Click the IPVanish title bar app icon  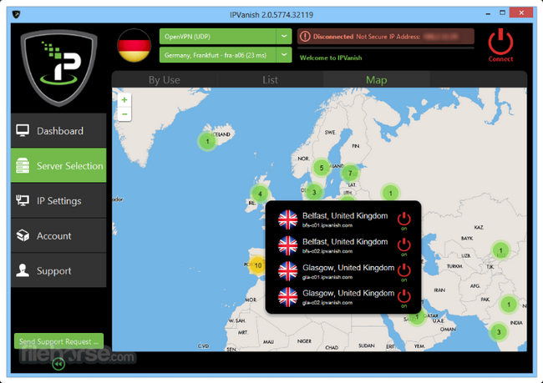(16, 14)
